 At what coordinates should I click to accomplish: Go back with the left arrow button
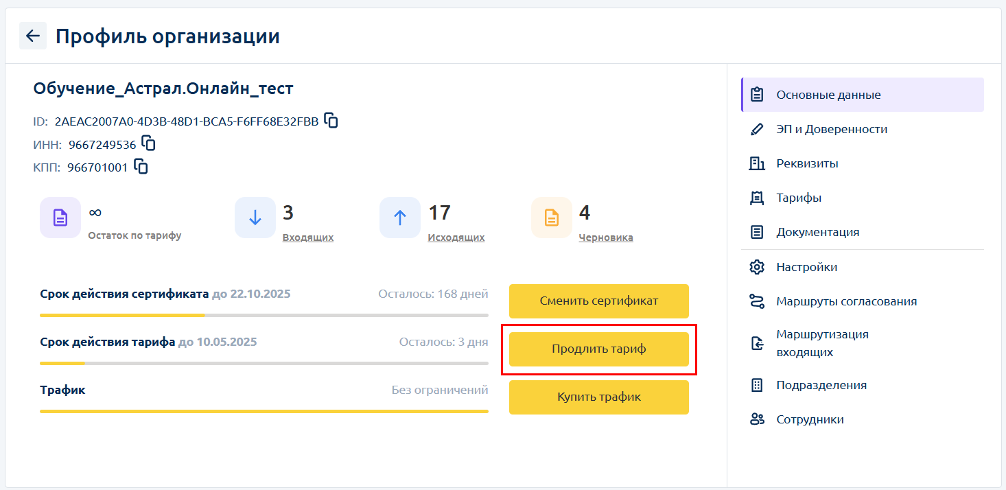(x=33, y=36)
